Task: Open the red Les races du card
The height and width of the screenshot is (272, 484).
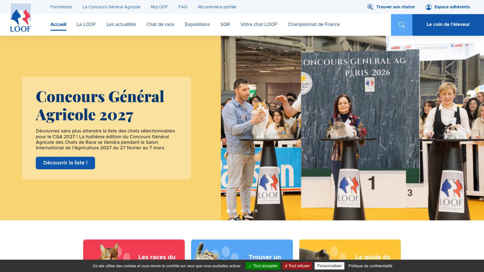Action: point(134,250)
